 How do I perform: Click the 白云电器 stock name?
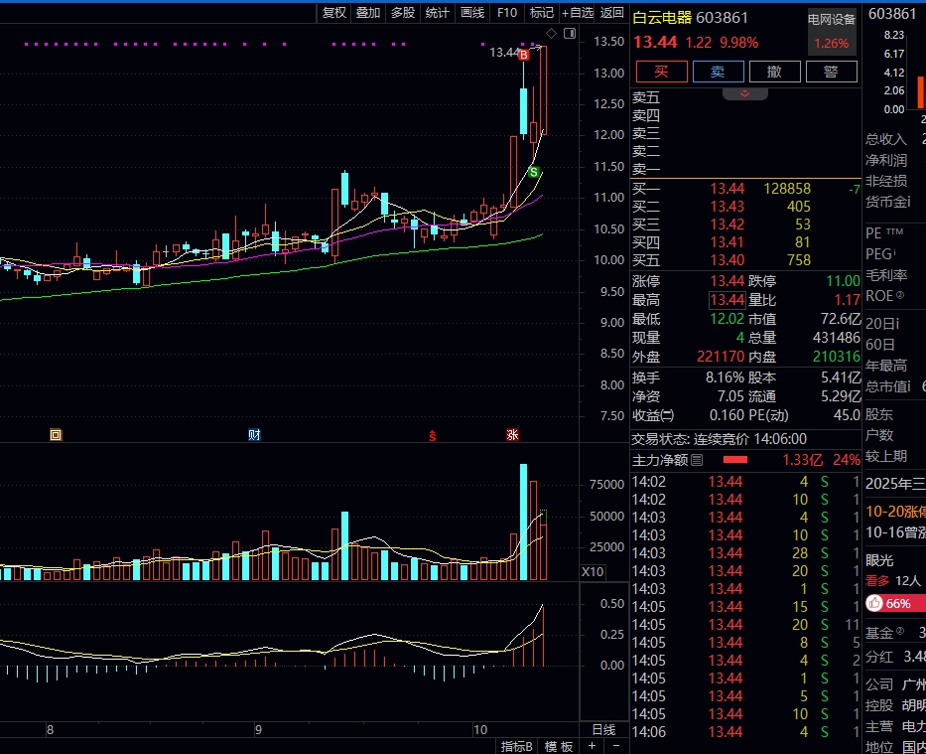[x=661, y=18]
